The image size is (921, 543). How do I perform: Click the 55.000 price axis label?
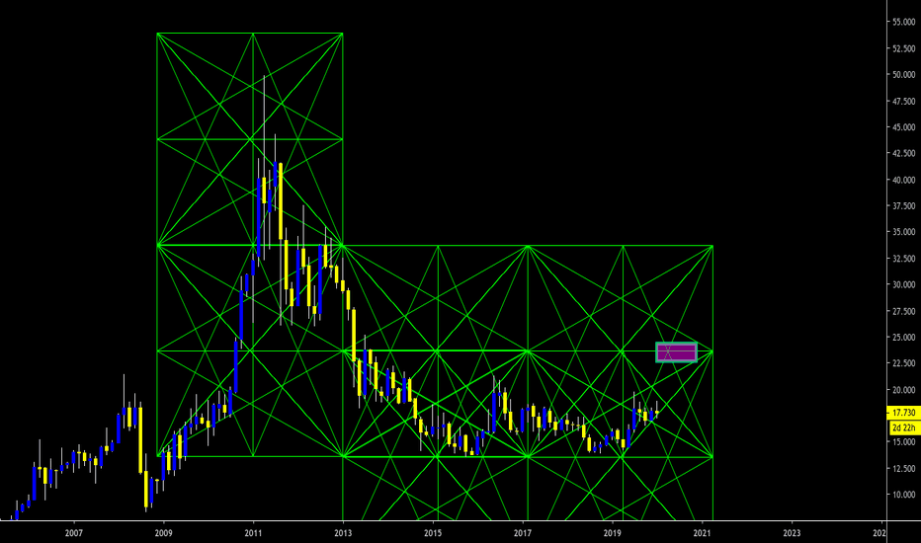click(x=904, y=22)
